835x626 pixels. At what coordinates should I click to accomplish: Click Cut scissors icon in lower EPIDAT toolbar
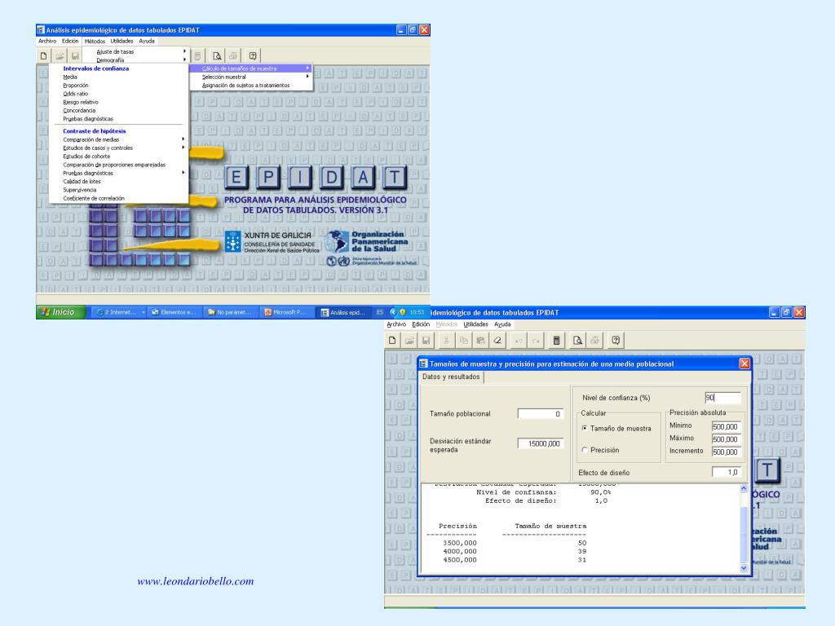click(447, 340)
